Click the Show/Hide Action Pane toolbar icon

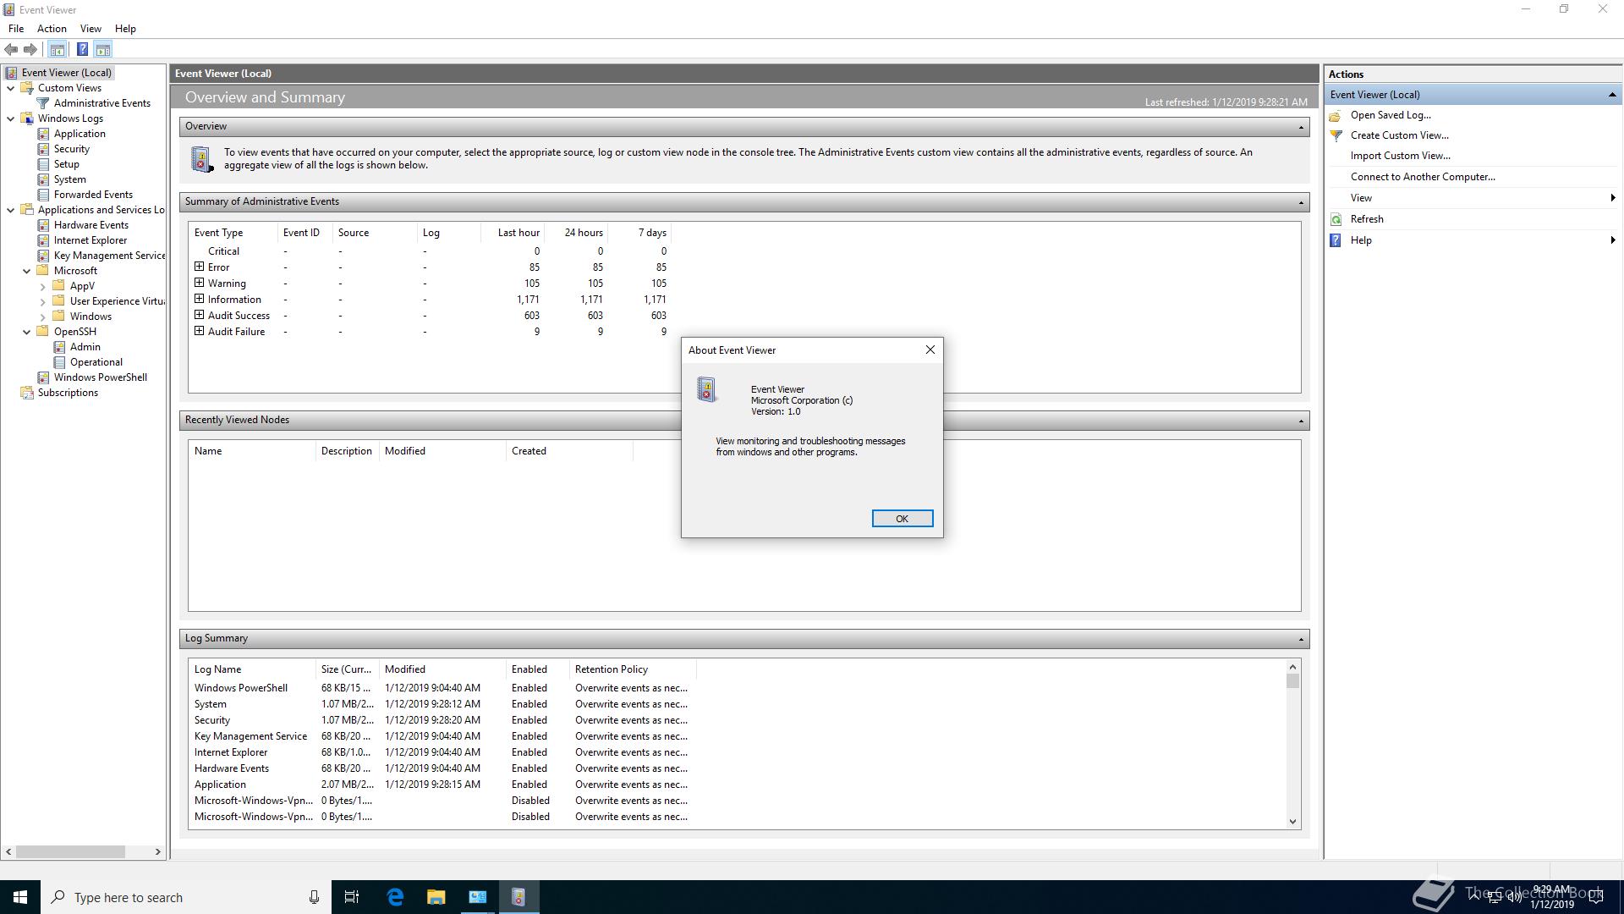click(103, 49)
